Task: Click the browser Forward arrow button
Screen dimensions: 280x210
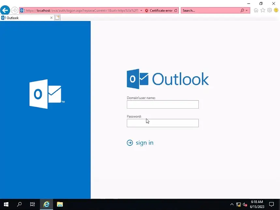Action: 14,10
